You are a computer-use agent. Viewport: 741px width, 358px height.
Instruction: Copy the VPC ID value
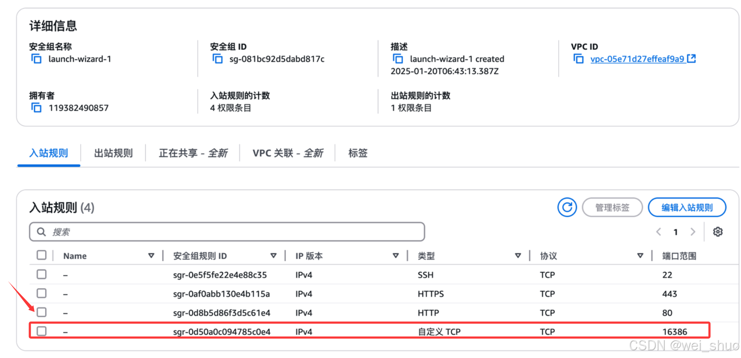[579, 59]
